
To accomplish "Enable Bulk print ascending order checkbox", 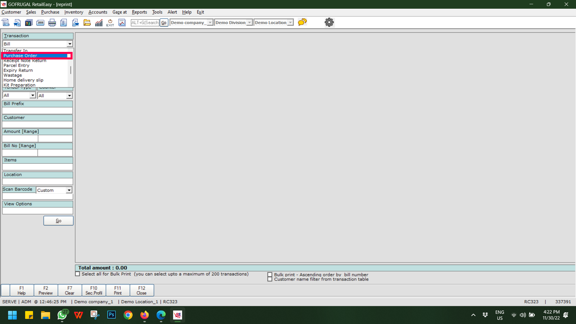I will [270, 274].
